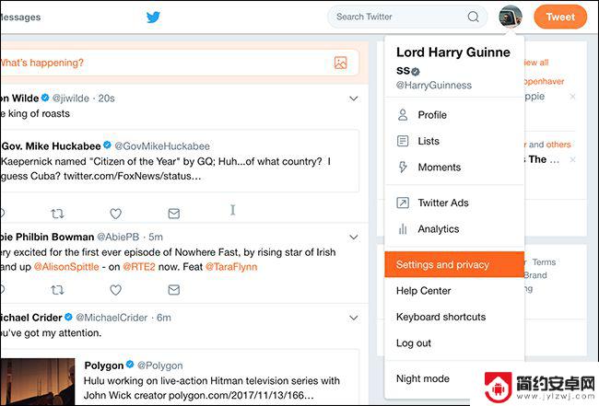Toggle Night mode
Screen dimensions: 599x406
(422, 378)
